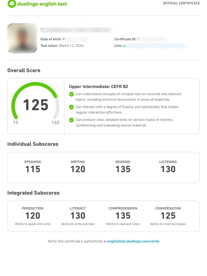The width and height of the screenshot is (207, 276).
Task: Open the englishtest.duolingo.com/verify link
Action: coord(134,241)
